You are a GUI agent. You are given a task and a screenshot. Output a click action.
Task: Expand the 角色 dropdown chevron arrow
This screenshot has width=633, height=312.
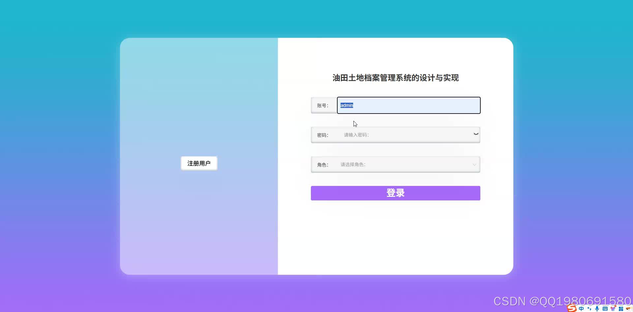[x=475, y=165]
